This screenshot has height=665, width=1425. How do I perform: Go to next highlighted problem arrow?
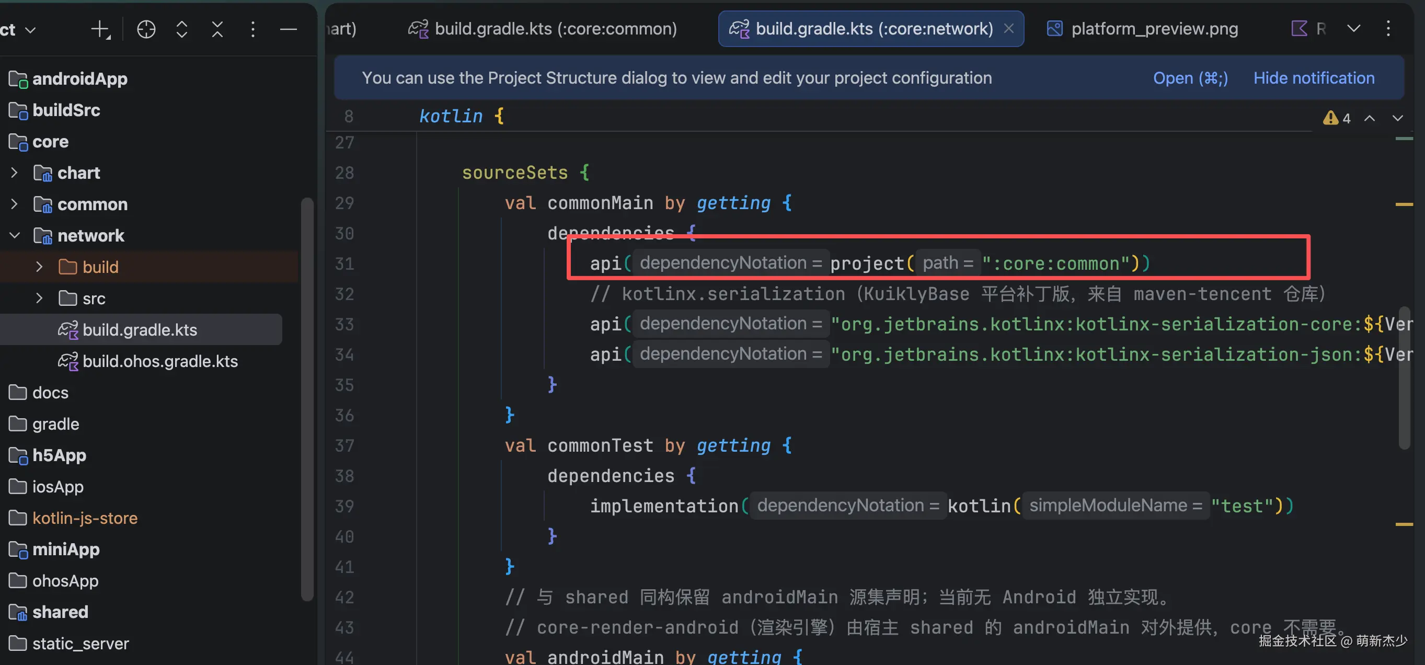(1397, 118)
